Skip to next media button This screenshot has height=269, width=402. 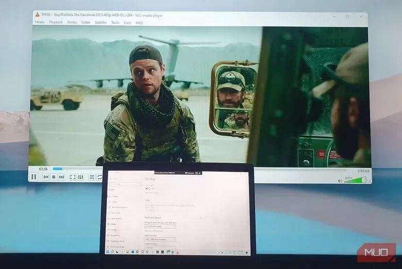[x=61, y=177]
